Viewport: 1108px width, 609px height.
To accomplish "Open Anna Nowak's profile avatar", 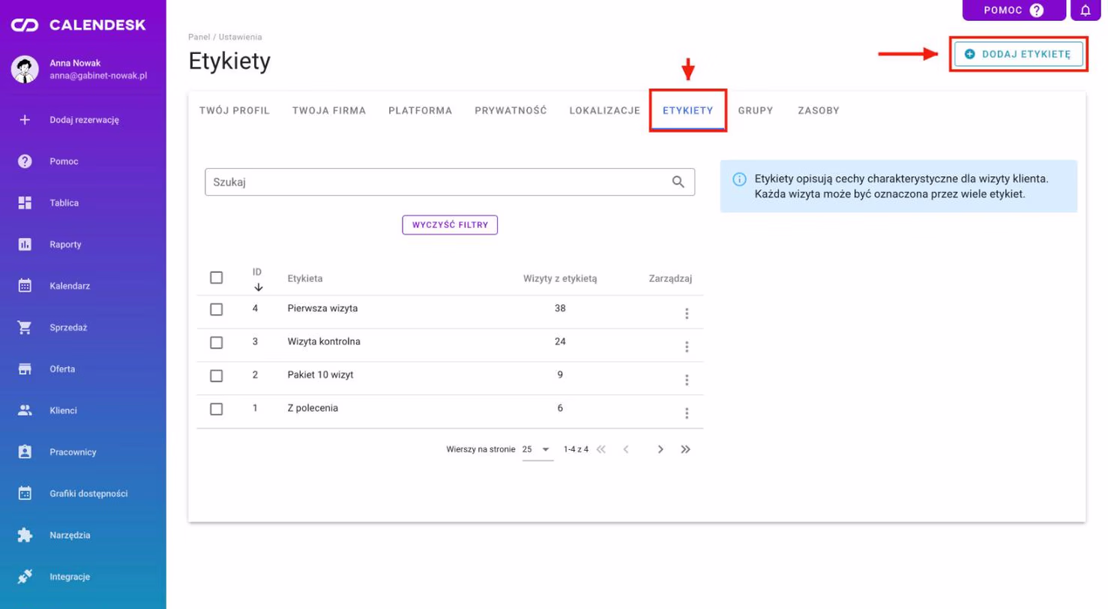I will tap(25, 70).
